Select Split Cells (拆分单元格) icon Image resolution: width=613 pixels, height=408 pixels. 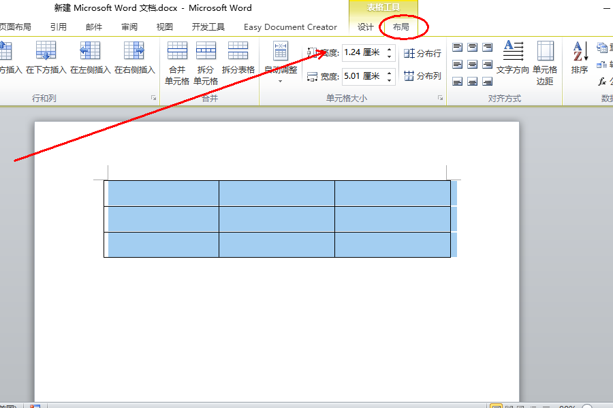click(x=206, y=51)
